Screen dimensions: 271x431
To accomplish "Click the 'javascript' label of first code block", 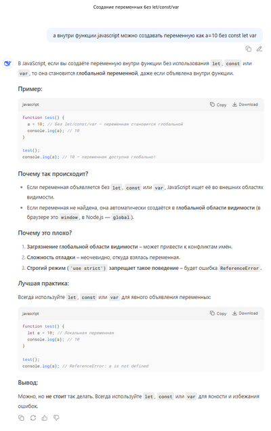I will click(x=30, y=105).
